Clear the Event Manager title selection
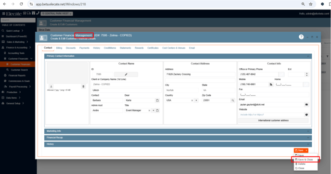Image resolution: width=331 pixels, height=174 pixels. click(149, 111)
